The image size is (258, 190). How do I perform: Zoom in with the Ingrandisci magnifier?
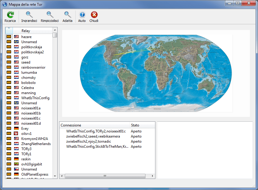click(x=29, y=15)
